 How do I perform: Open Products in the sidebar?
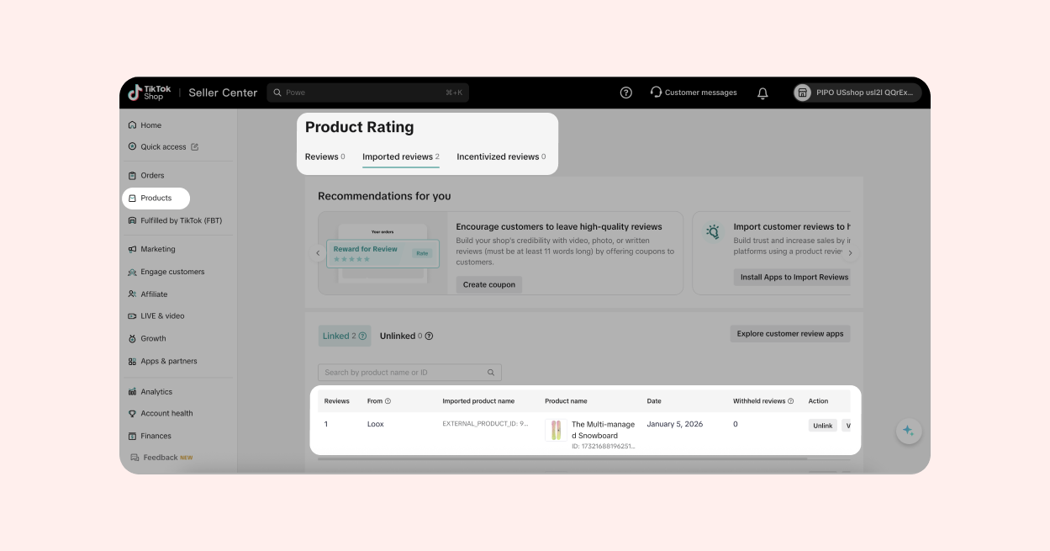click(156, 199)
